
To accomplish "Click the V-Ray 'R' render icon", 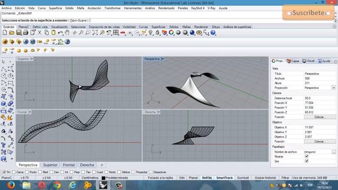I will 26,42.
